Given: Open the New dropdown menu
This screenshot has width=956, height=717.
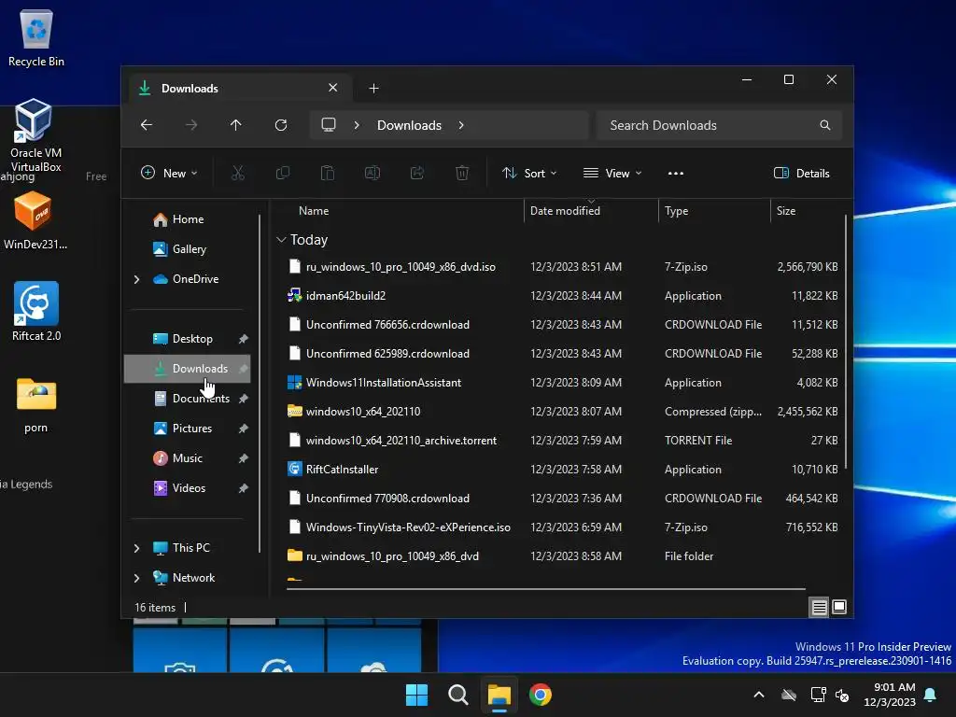Looking at the screenshot, I should coord(169,173).
